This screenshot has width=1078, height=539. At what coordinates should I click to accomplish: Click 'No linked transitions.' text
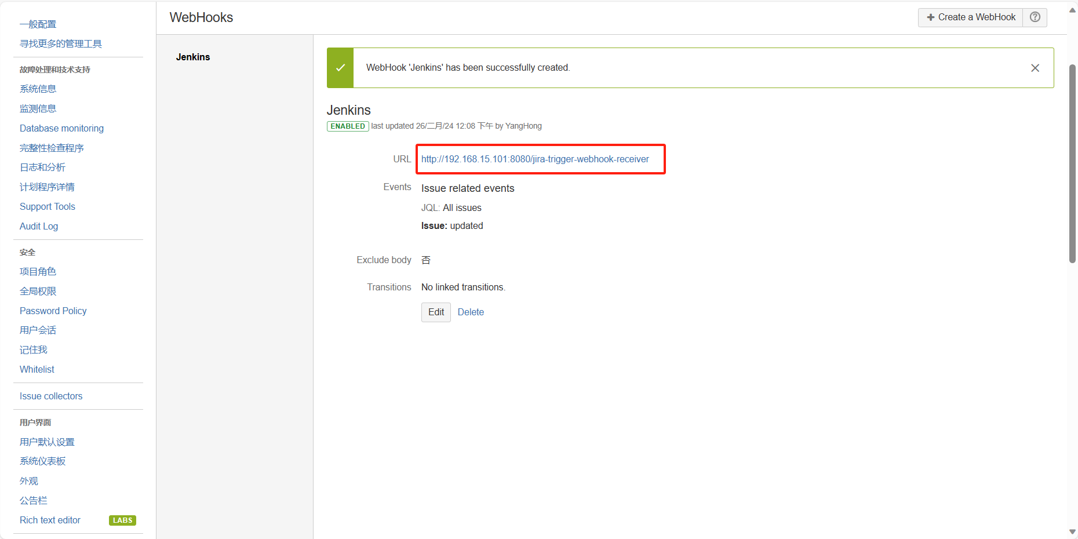click(x=463, y=287)
